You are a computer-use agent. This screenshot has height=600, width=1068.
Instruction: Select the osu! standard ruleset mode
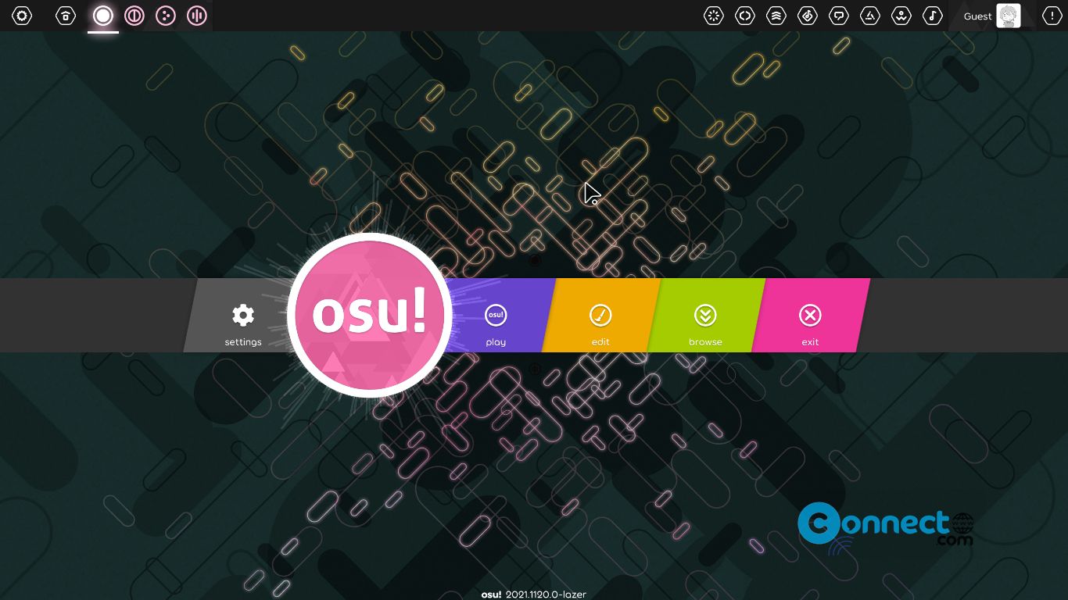pyautogui.click(x=103, y=16)
